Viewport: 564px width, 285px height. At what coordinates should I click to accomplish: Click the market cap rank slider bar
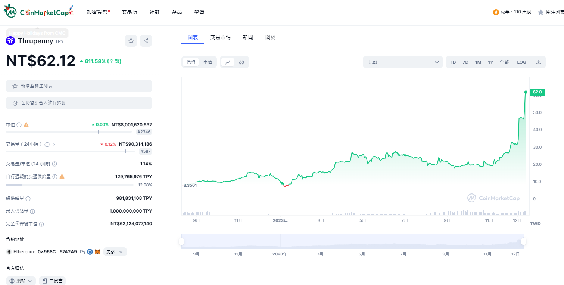click(69, 132)
